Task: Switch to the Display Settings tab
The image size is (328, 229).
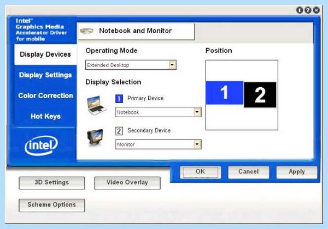Action: [x=45, y=75]
